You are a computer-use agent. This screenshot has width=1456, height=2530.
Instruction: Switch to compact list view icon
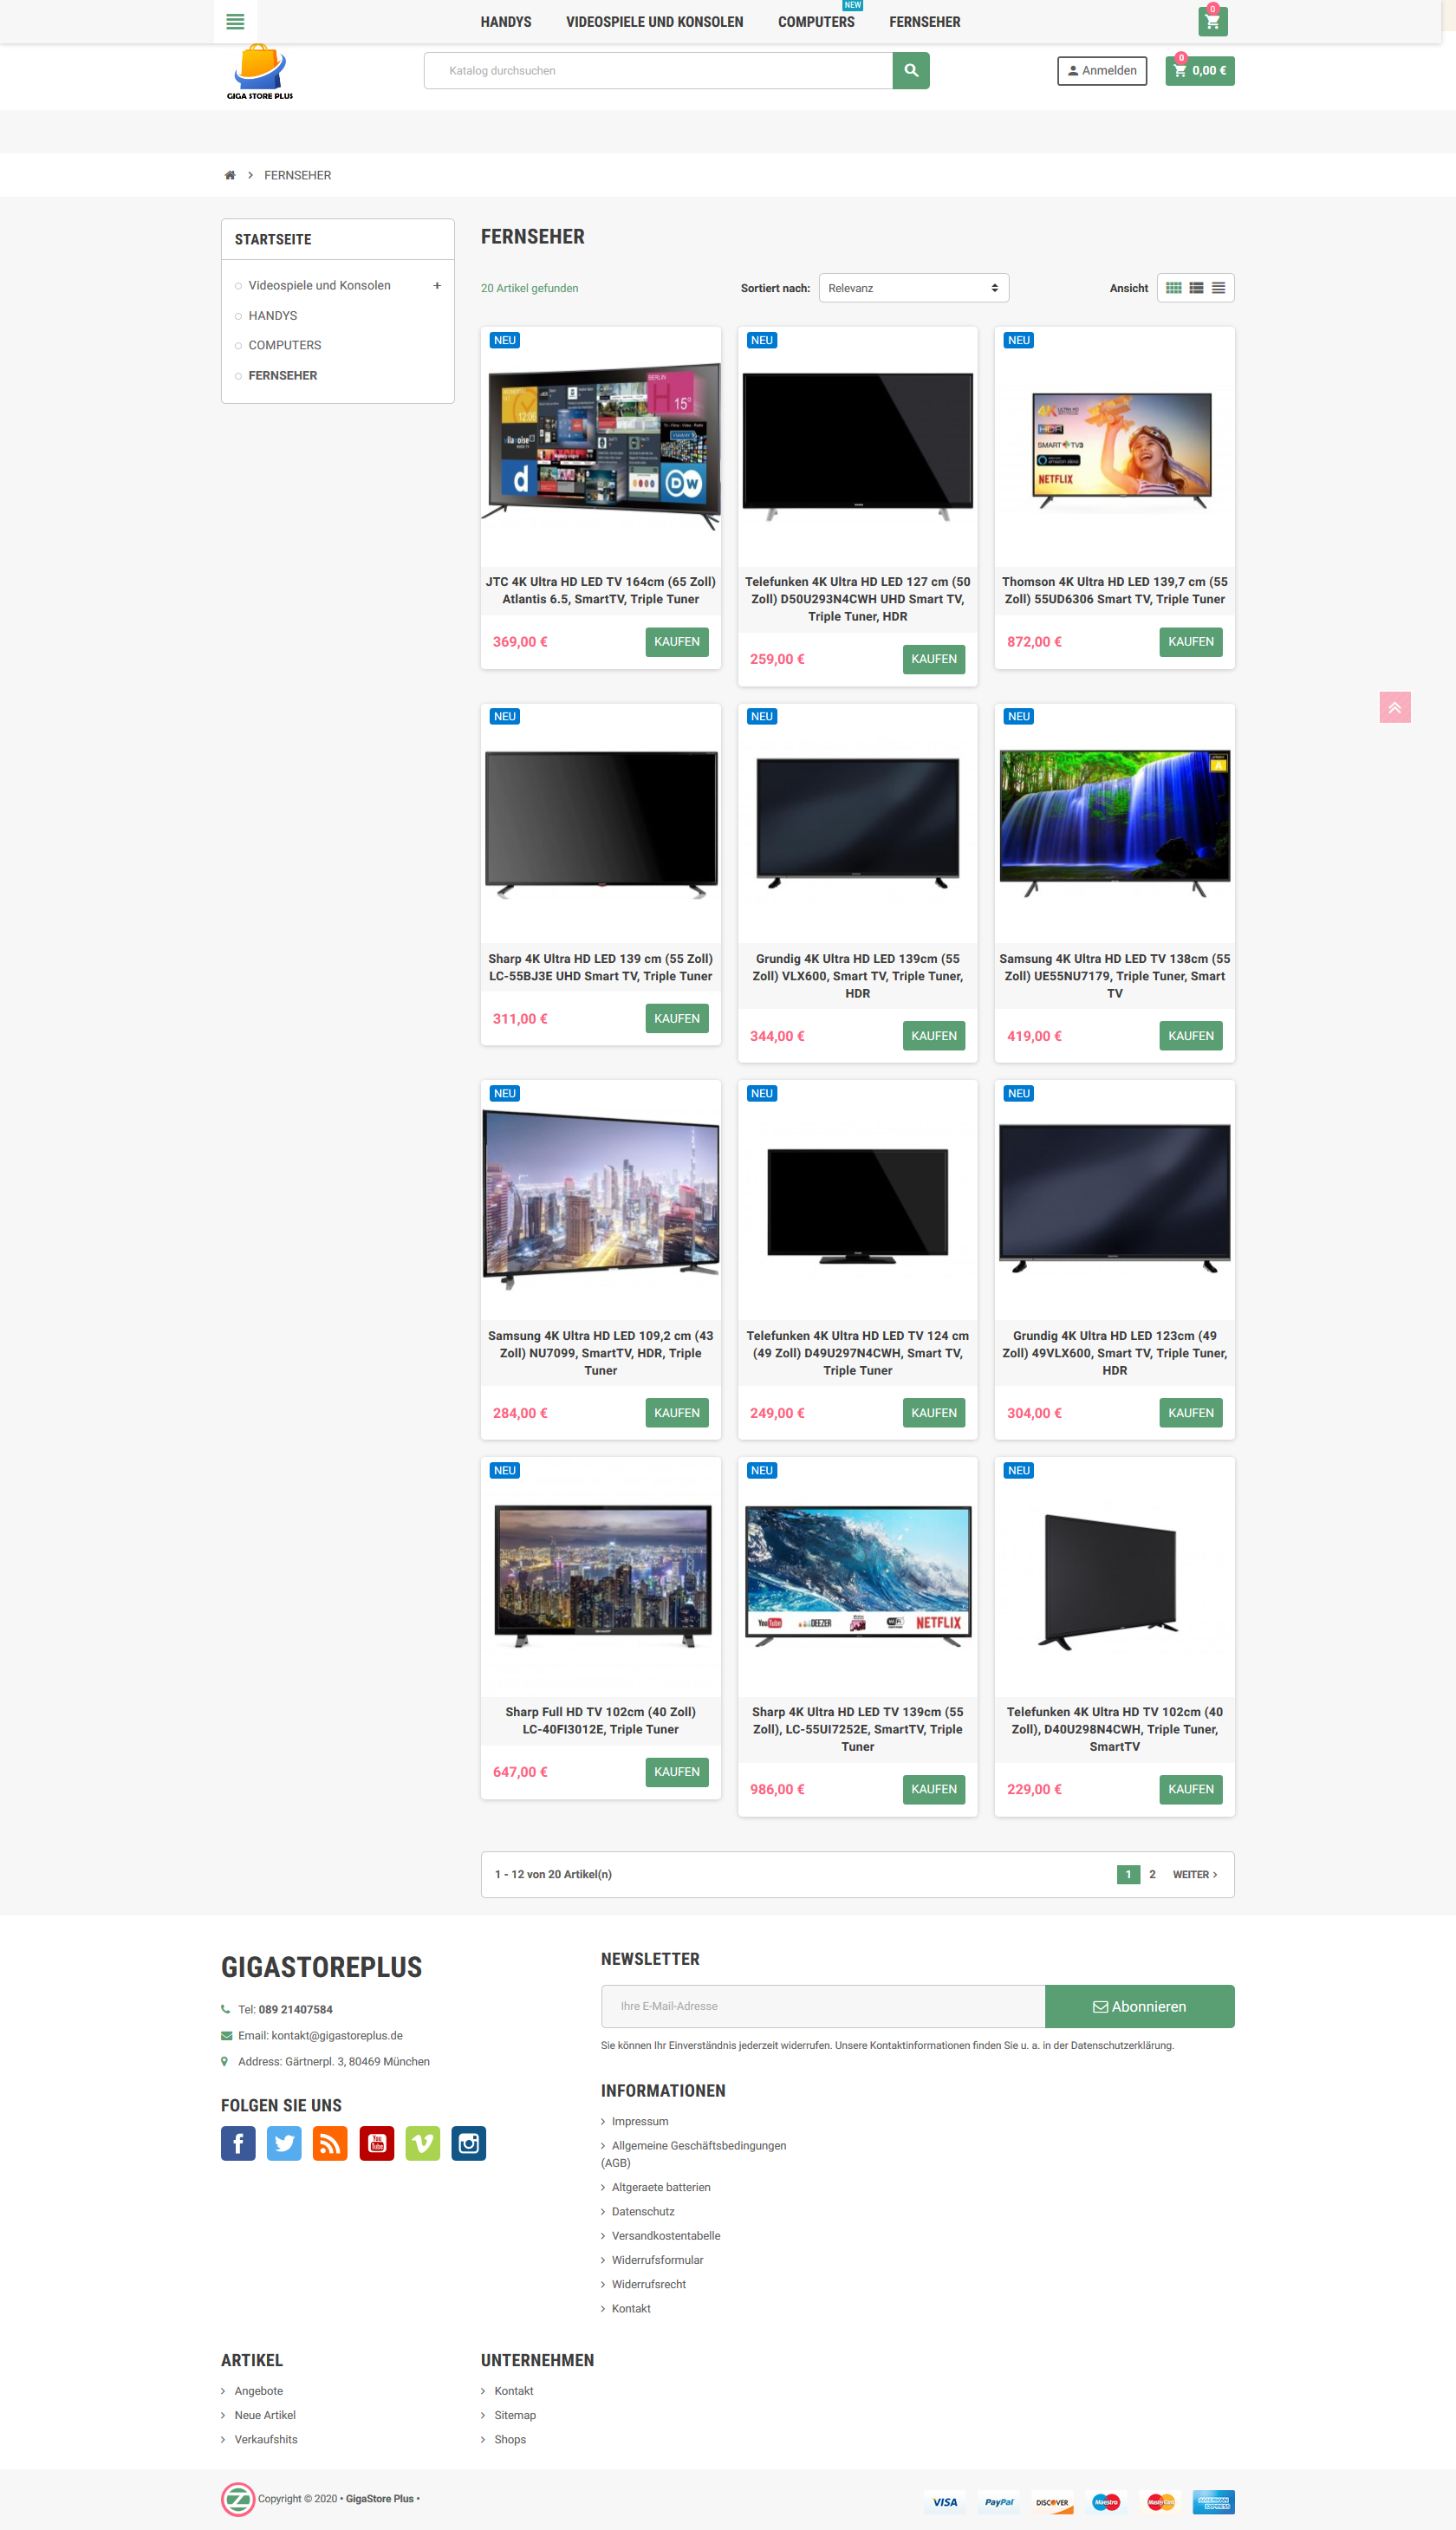tap(1218, 288)
